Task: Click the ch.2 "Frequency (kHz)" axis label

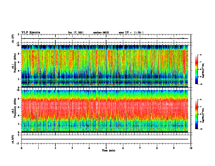Action: pyautogui.click(x=15, y=108)
